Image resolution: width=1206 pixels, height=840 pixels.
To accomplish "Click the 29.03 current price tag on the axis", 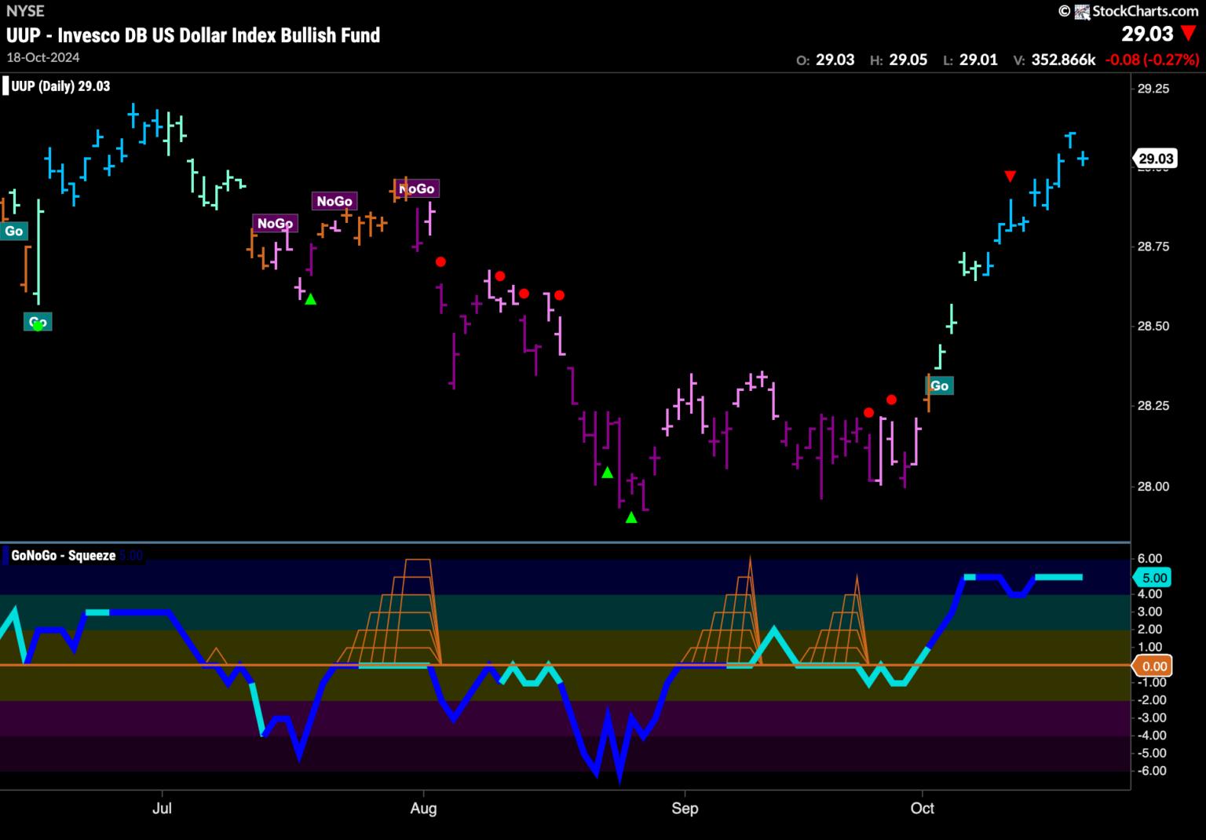I will tap(1155, 159).
